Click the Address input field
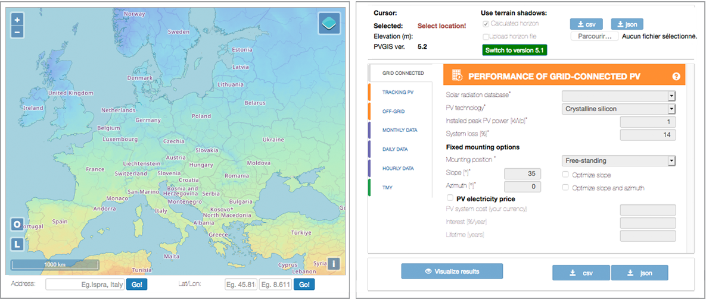The image size is (706, 300). (x=85, y=285)
